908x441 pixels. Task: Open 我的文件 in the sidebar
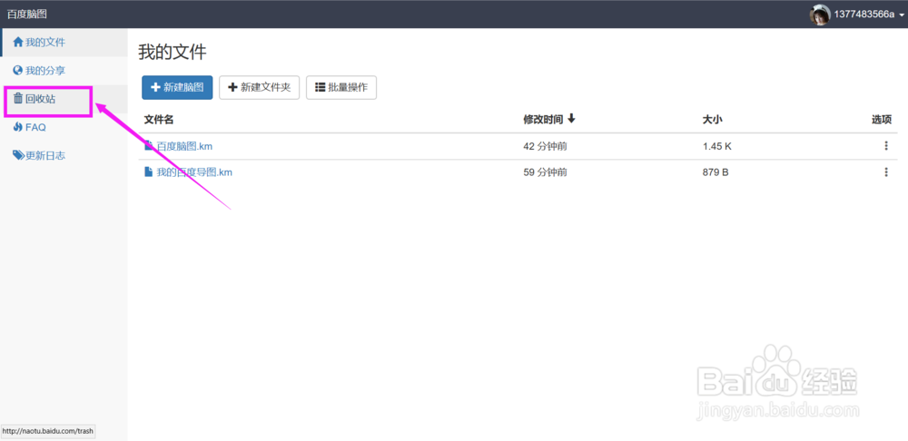(x=64, y=43)
